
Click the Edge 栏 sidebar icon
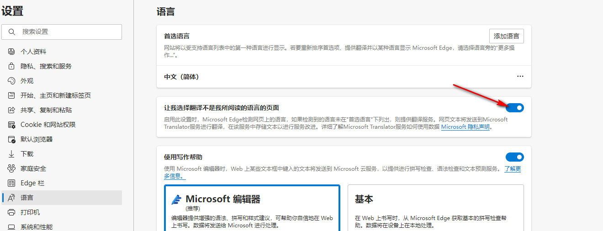[x=12, y=183]
